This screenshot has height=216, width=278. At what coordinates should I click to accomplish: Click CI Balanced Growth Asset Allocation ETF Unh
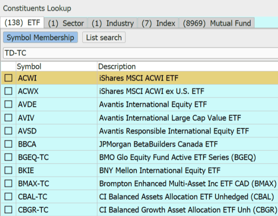pyautogui.click(x=188, y=210)
